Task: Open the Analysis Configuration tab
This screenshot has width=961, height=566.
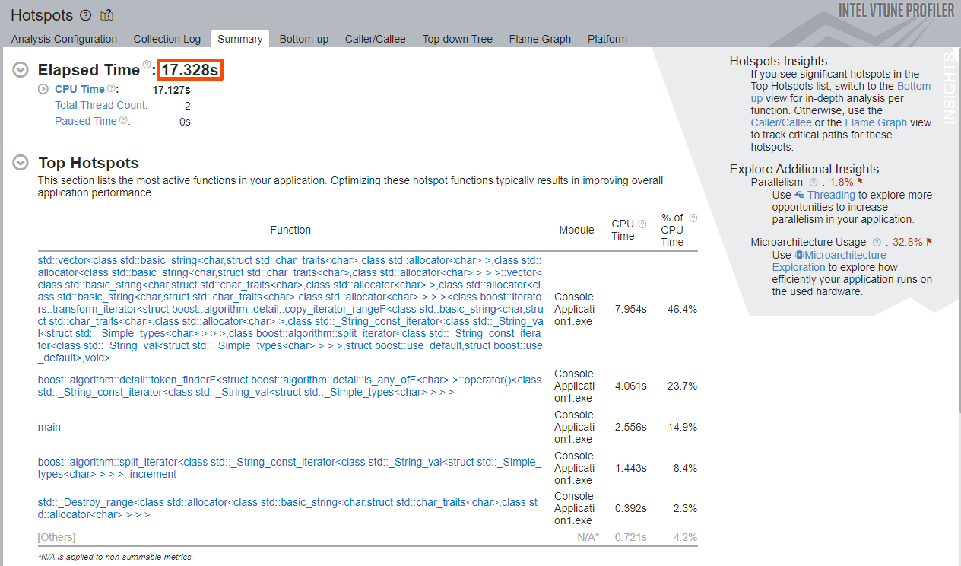Action: click(x=64, y=39)
